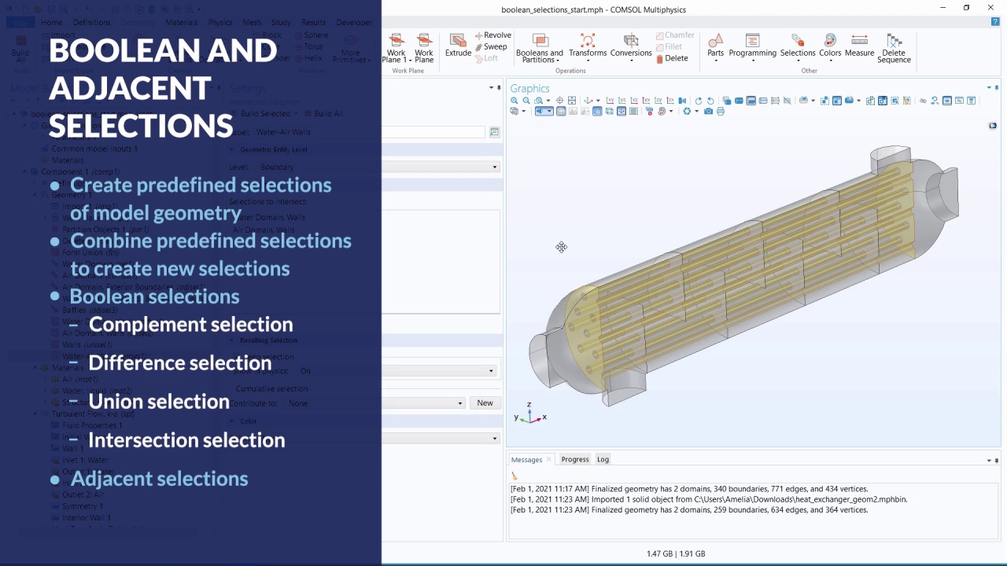Open the default view dropdown arrow

pos(598,101)
